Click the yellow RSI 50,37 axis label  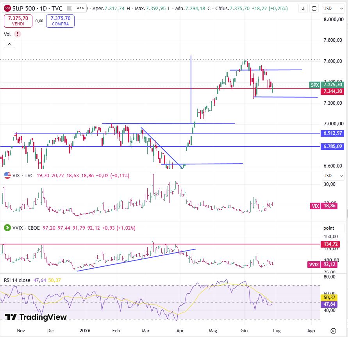click(329, 298)
